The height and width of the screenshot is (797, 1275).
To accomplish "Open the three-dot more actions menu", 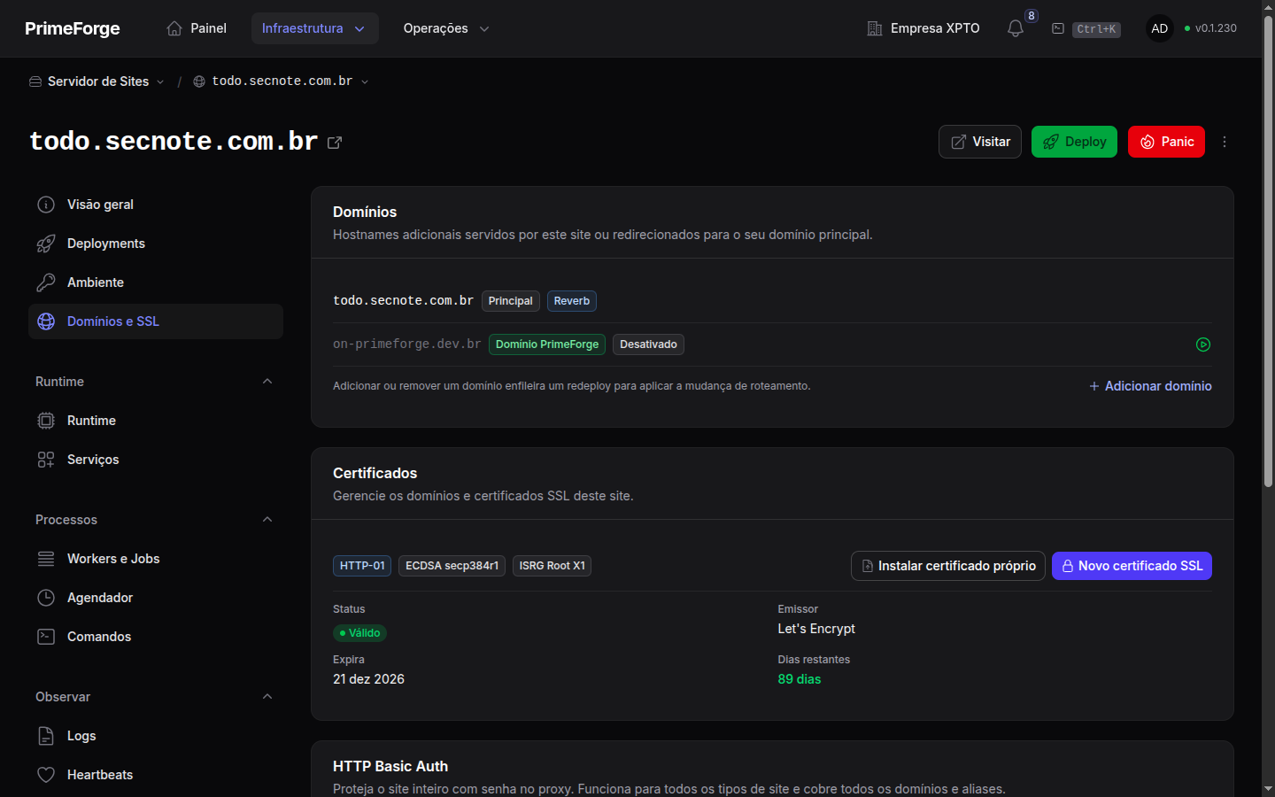I will click(x=1225, y=142).
